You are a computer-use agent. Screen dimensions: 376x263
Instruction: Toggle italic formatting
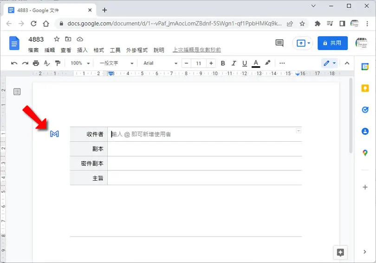[233, 63]
